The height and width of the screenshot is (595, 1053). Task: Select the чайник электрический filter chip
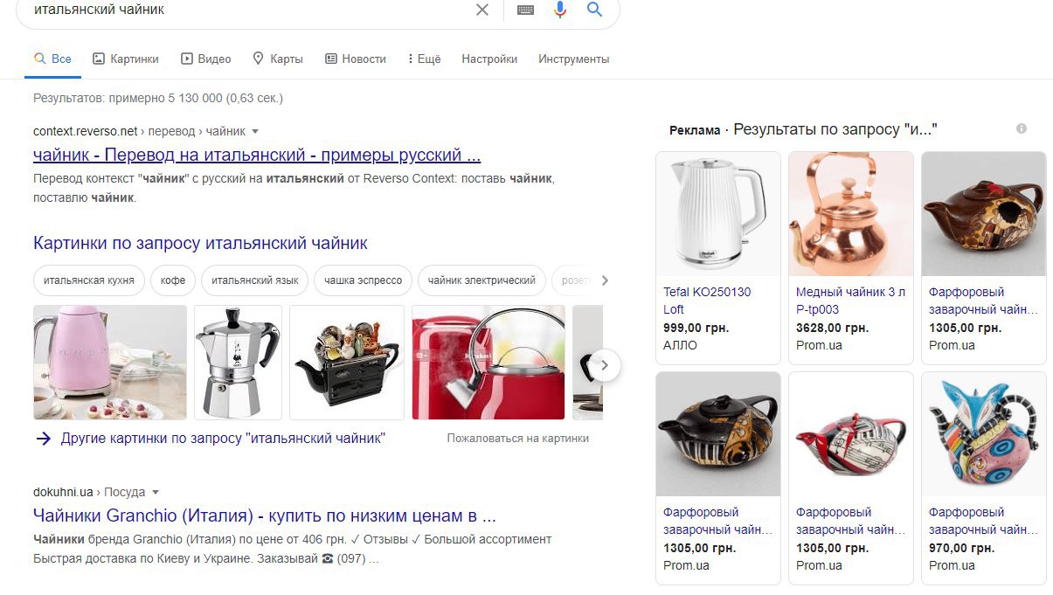click(x=481, y=280)
